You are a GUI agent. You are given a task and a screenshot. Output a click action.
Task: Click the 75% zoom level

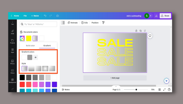[153, 90]
